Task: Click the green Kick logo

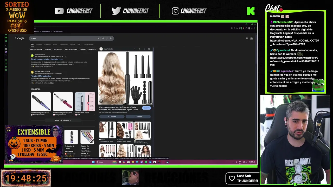Action: coord(251,11)
